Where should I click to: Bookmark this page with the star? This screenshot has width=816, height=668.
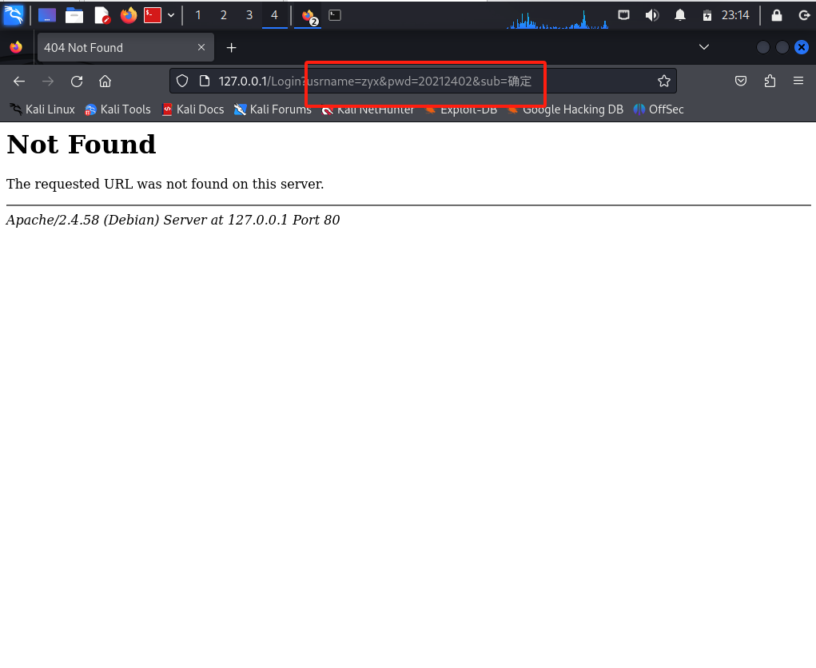coord(663,82)
